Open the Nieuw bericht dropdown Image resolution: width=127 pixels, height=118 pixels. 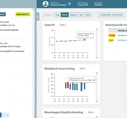(x=23, y=14)
